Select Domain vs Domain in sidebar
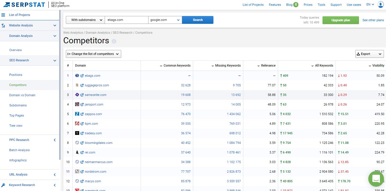This screenshot has height=191, width=386. [22, 95]
